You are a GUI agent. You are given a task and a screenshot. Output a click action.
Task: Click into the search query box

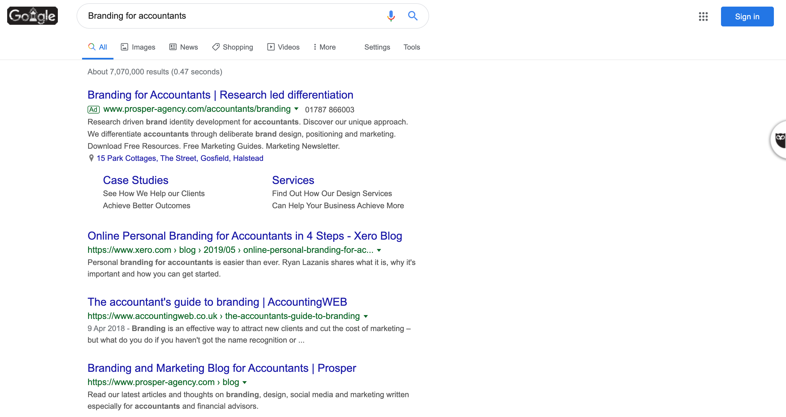[x=226, y=16]
